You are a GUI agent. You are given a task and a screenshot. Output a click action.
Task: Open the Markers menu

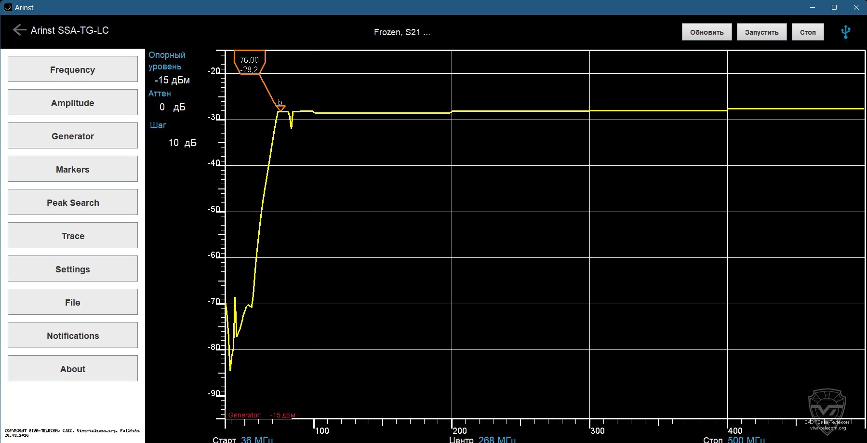click(73, 169)
